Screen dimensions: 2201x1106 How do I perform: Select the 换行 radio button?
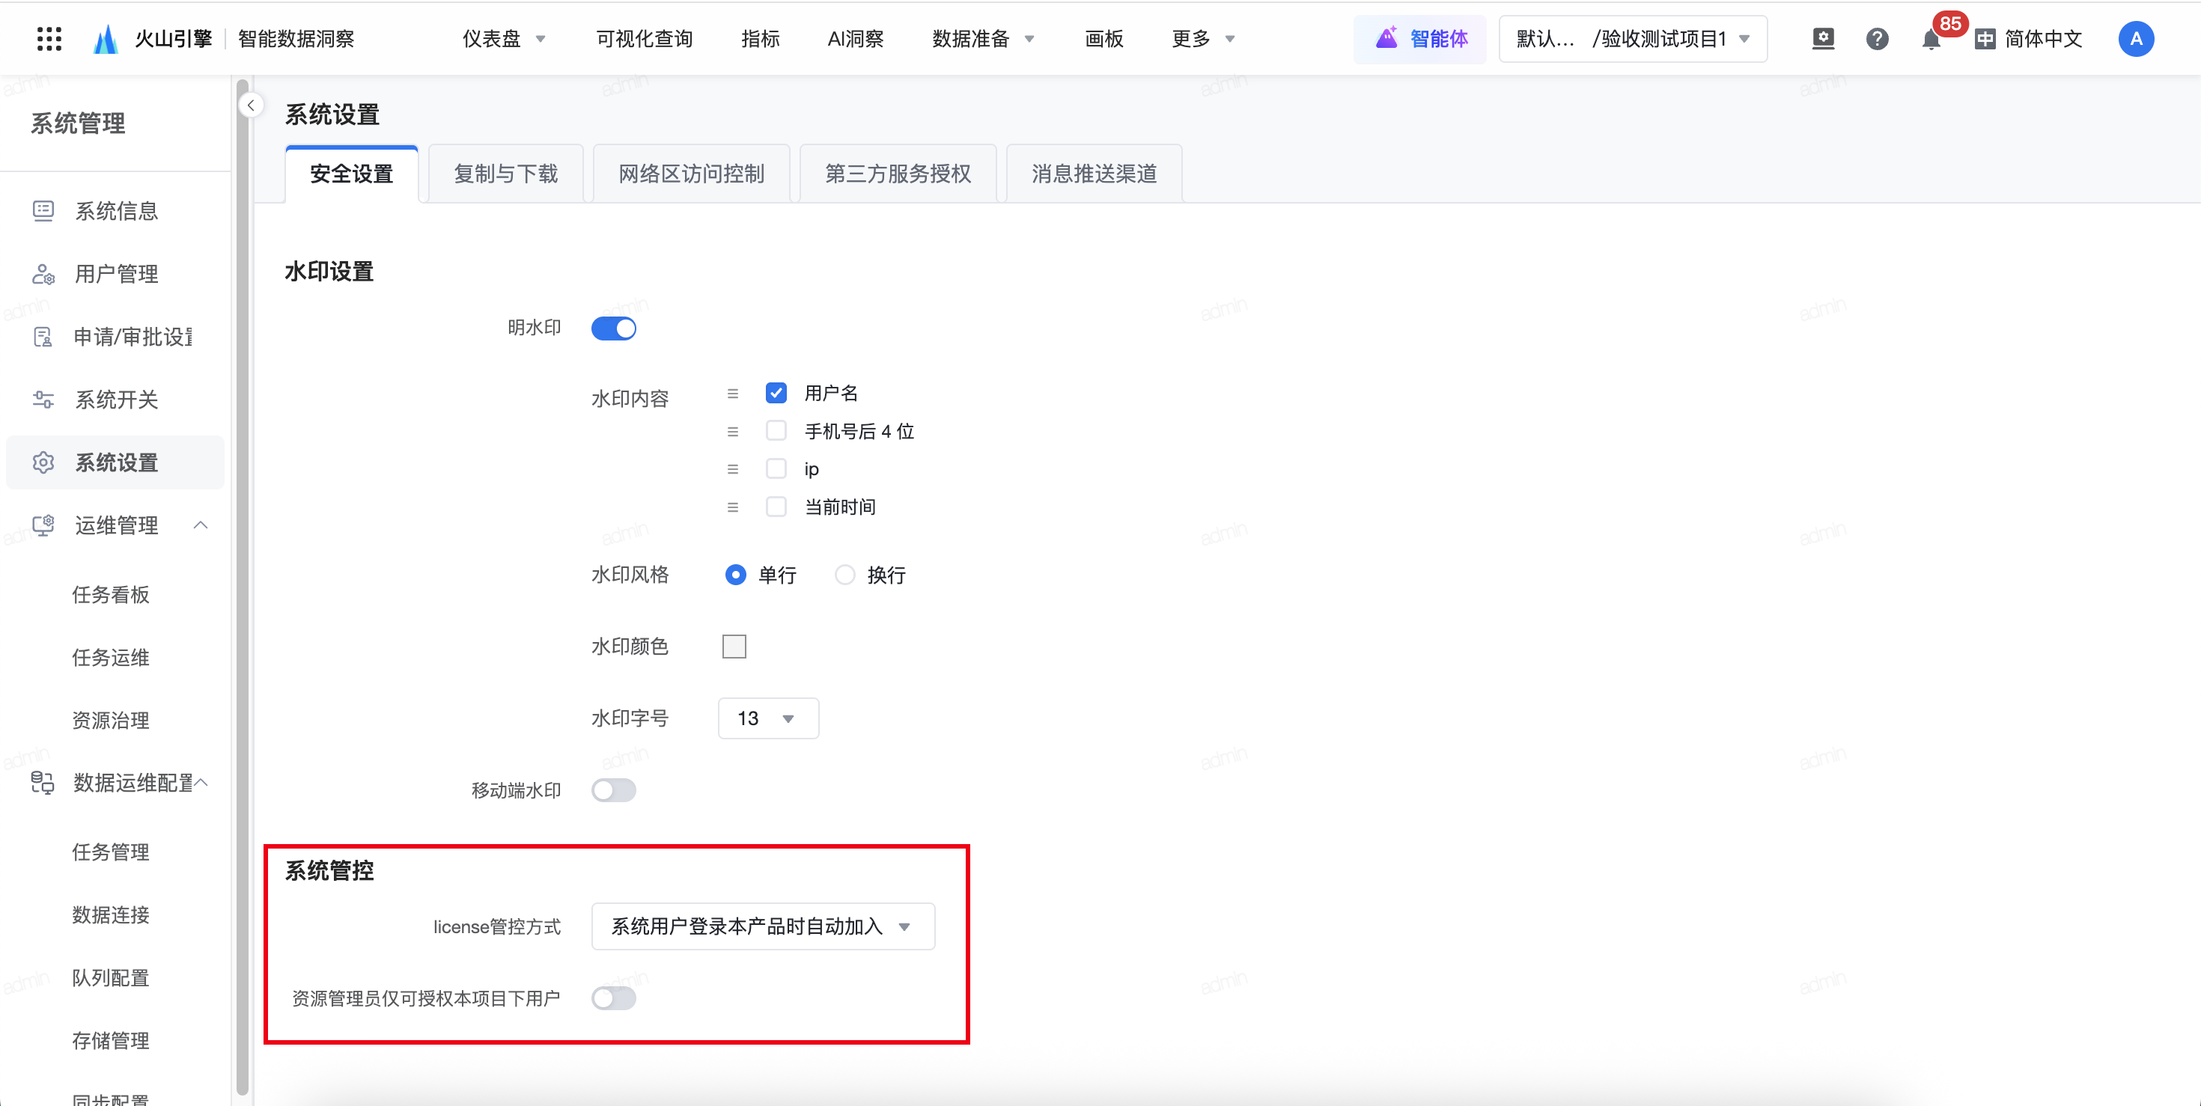845,575
